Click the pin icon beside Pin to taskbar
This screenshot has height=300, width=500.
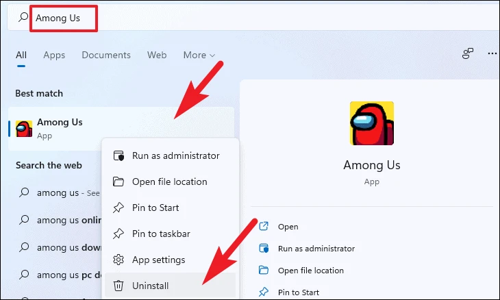(x=118, y=234)
